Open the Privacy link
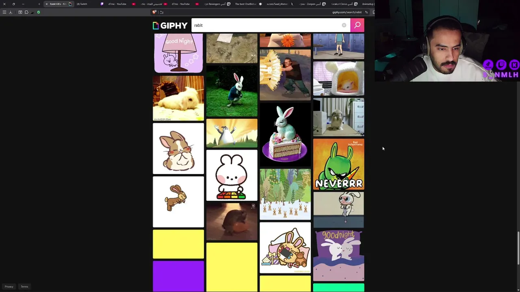This screenshot has width=520, height=292. tap(9, 287)
